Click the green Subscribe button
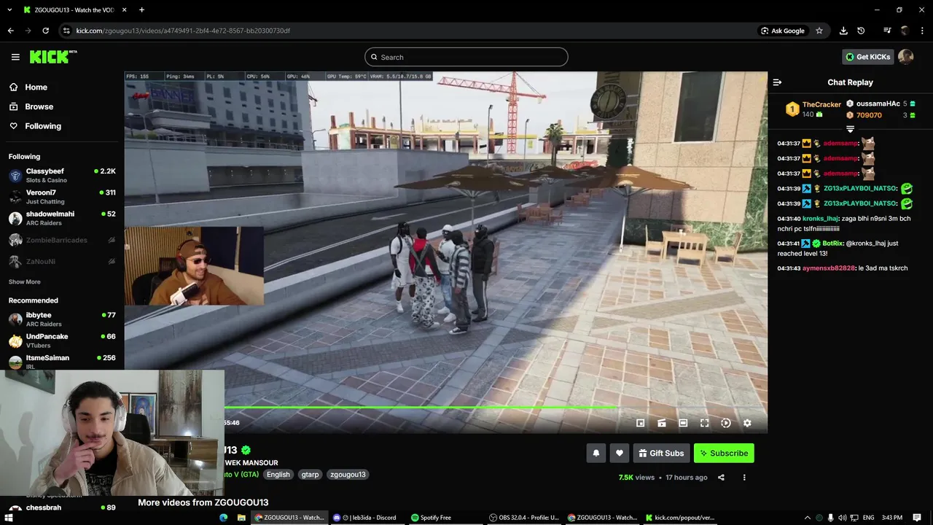 pyautogui.click(x=724, y=453)
